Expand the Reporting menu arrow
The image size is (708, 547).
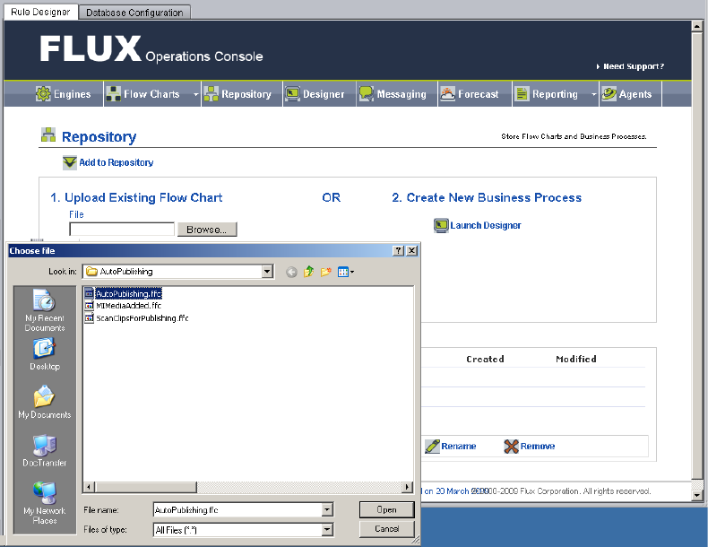pos(594,94)
